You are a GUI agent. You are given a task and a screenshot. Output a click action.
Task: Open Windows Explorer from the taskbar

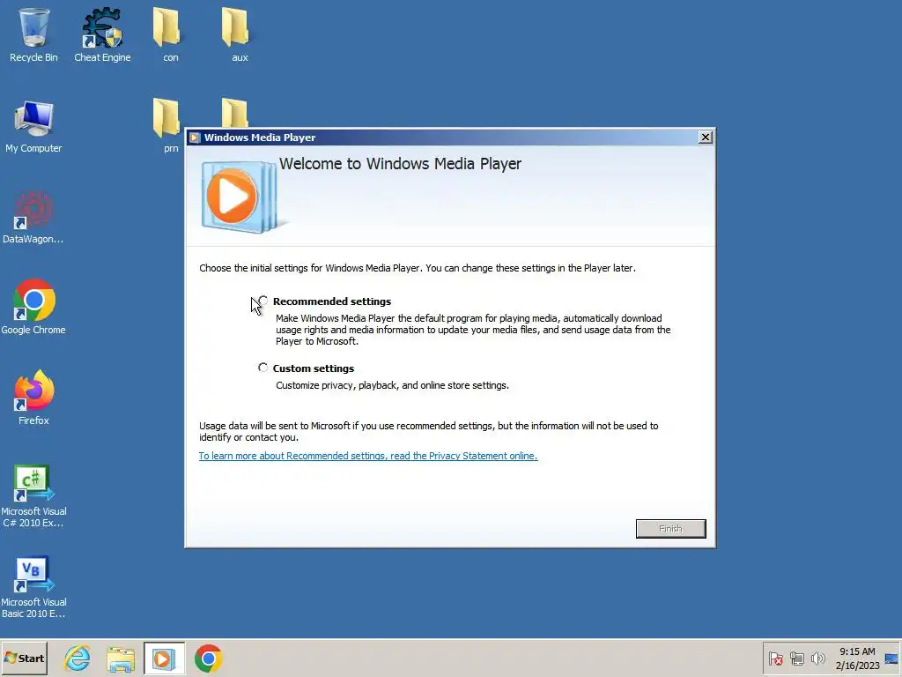coord(121,658)
